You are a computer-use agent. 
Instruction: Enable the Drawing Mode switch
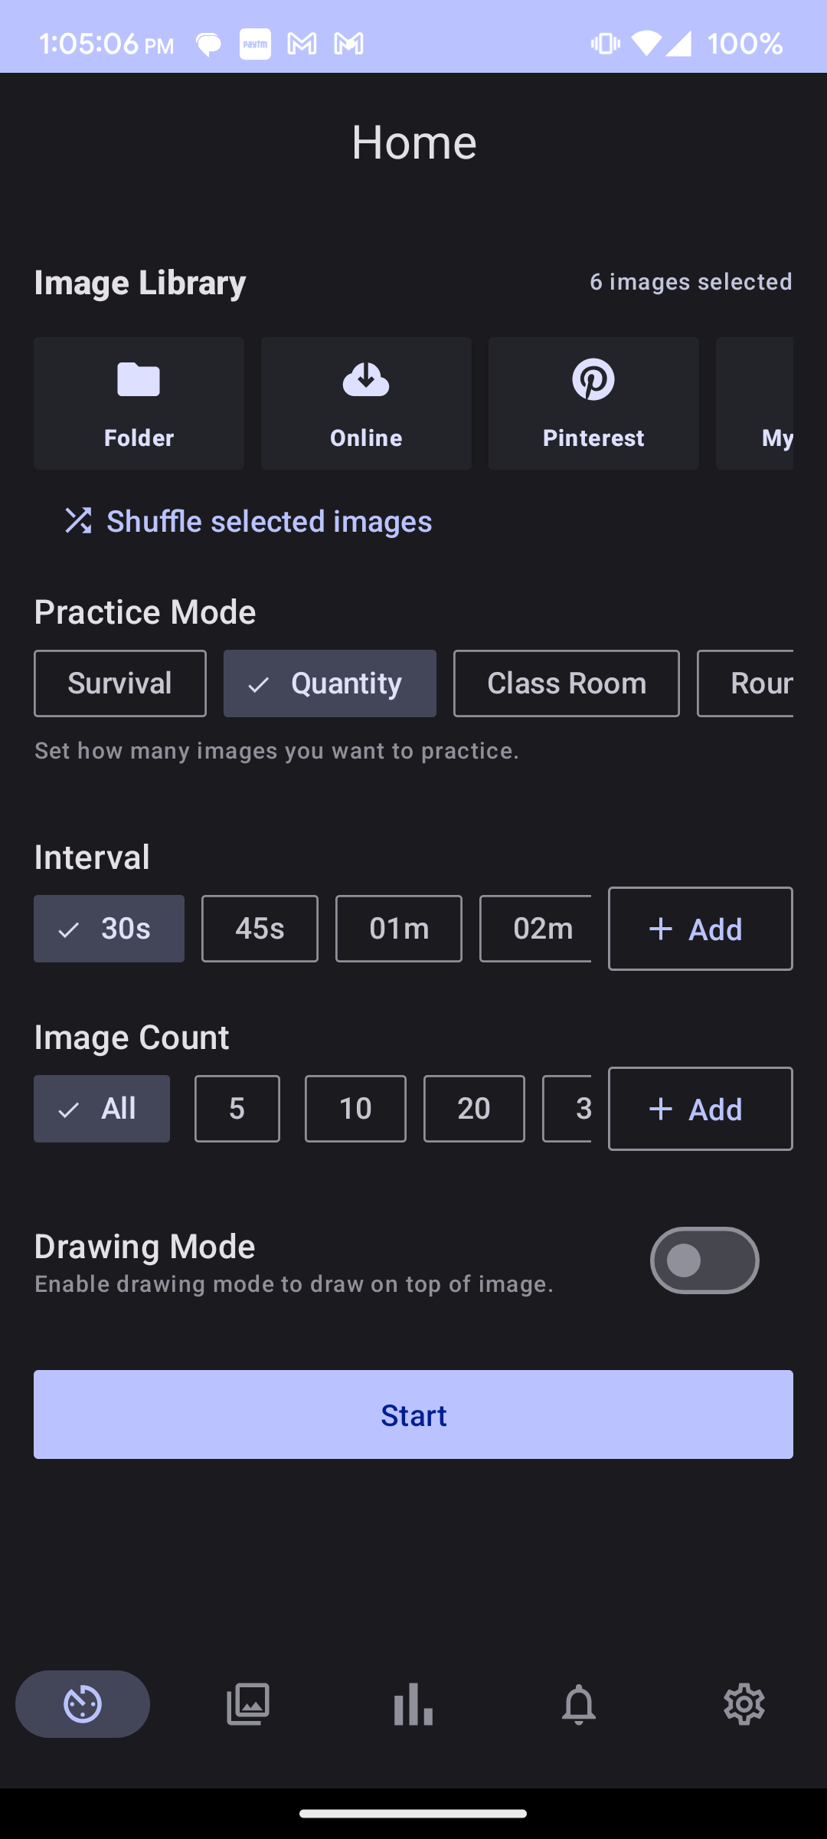click(704, 1260)
